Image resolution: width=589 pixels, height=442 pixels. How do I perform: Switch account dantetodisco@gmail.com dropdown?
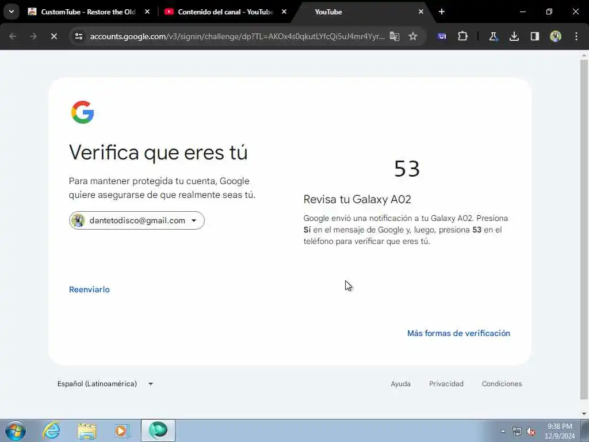tap(137, 220)
